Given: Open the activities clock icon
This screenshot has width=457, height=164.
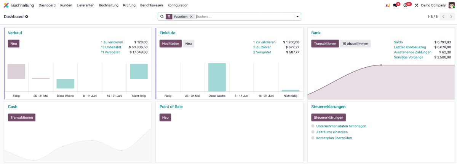Looking at the screenshot, I should click(406, 5).
